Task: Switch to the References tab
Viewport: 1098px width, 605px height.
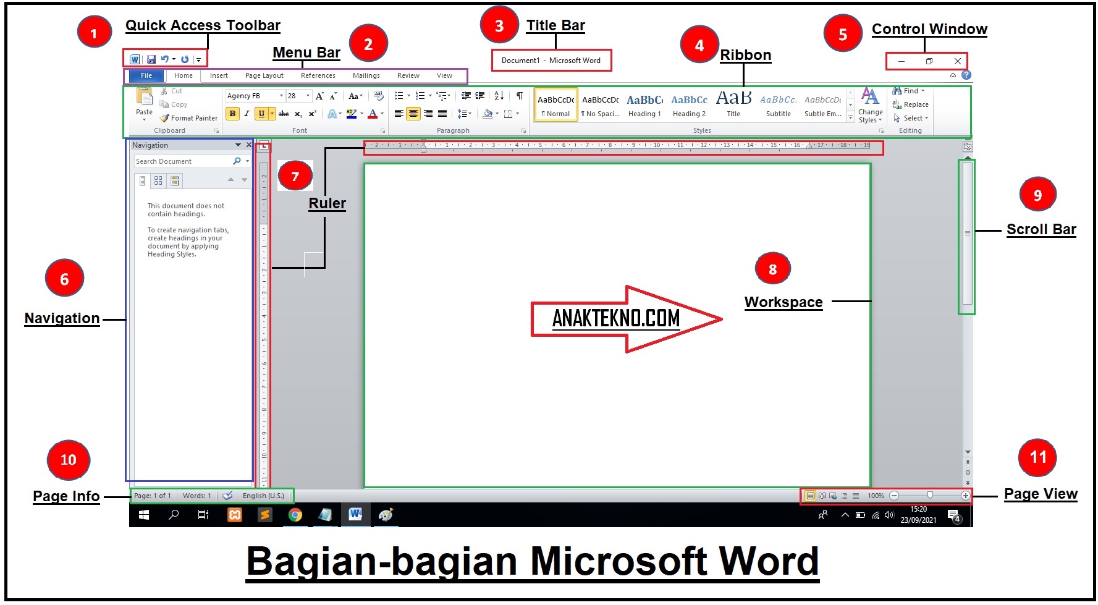Action: pos(318,75)
